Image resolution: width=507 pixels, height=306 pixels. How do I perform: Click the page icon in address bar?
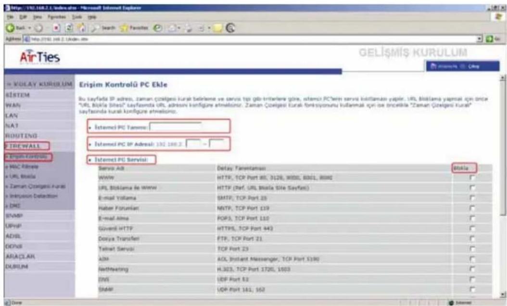coord(27,39)
